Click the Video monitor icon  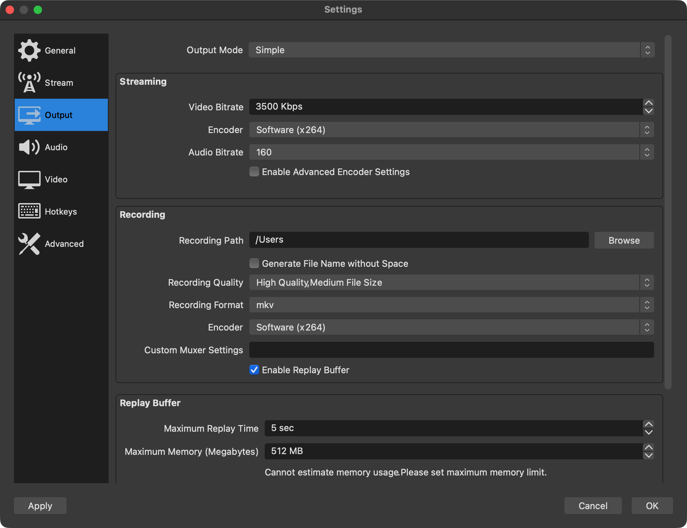[x=29, y=179]
